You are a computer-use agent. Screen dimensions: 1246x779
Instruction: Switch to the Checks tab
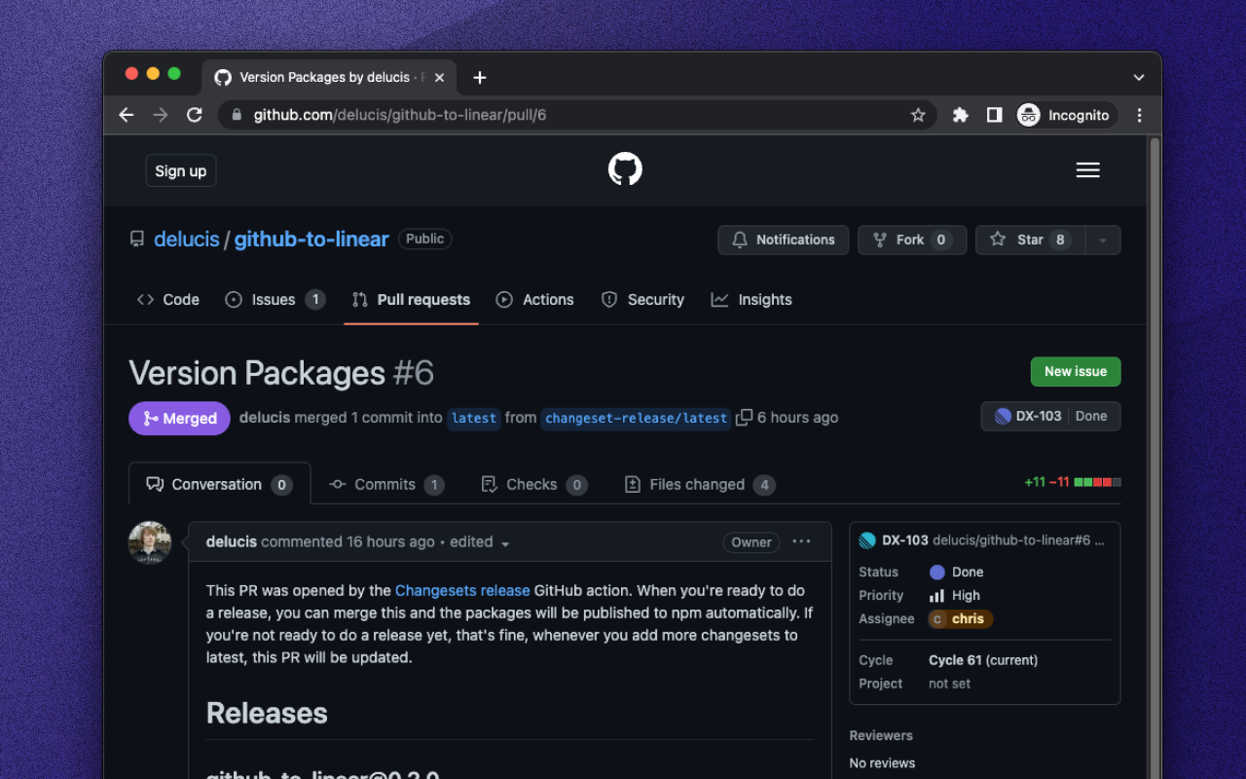pyautogui.click(x=534, y=484)
